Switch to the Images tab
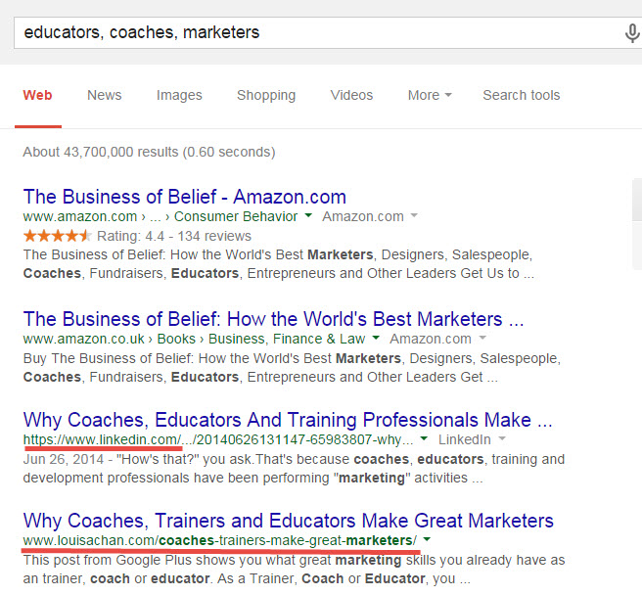 pos(179,95)
